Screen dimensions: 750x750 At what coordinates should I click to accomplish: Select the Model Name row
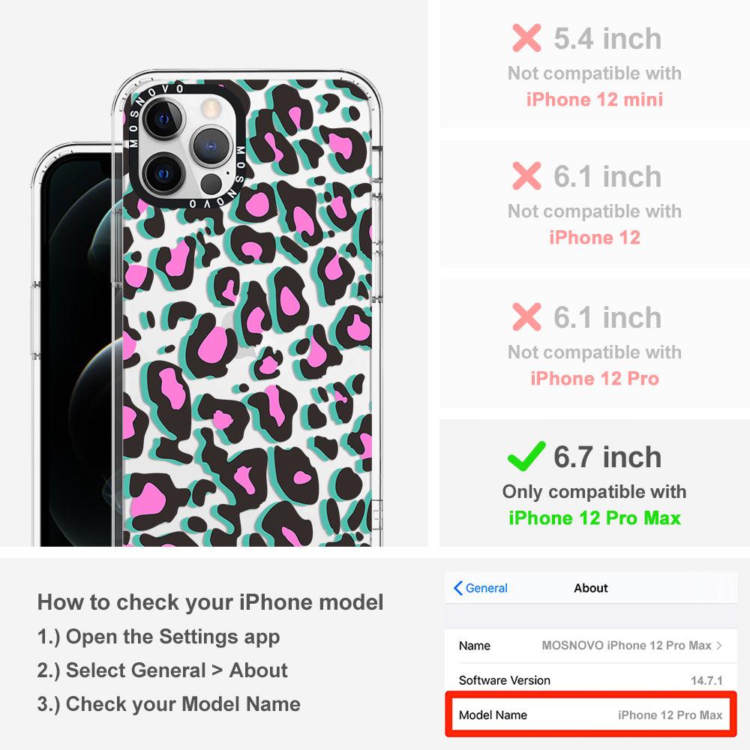(x=590, y=715)
